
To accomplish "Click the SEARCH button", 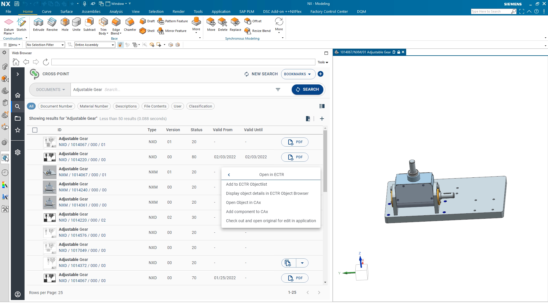I will 307,90.
